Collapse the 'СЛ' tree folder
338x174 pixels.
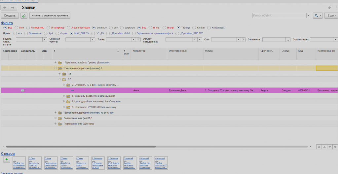tap(60, 79)
